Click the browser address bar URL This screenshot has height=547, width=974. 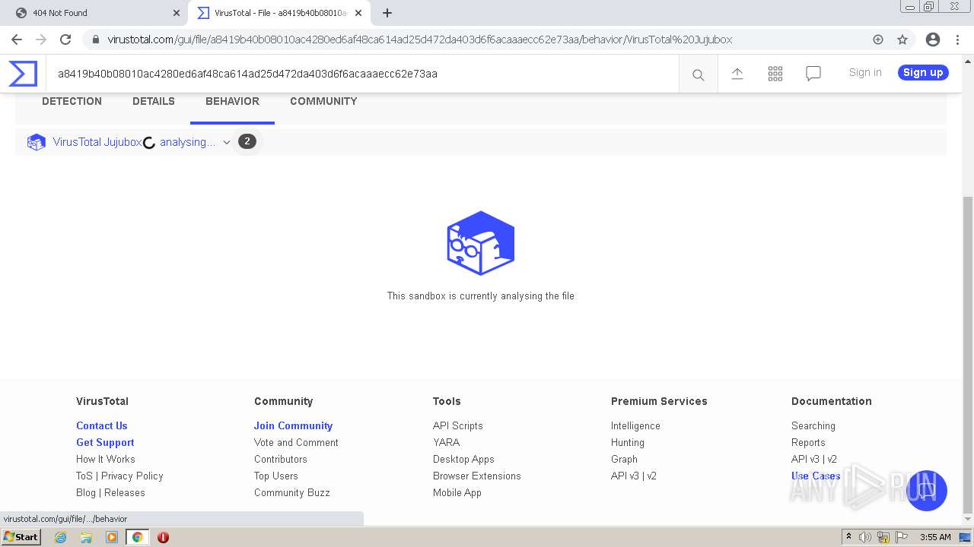(420, 40)
